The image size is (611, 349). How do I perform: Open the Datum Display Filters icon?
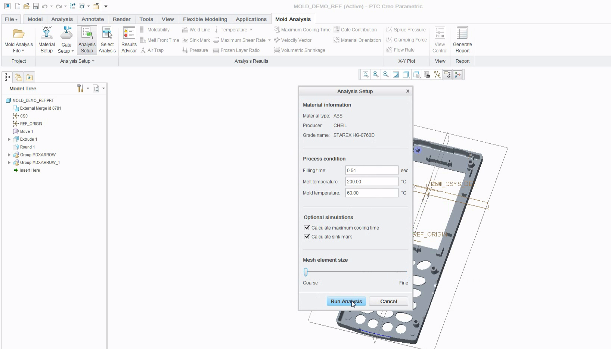point(437,75)
